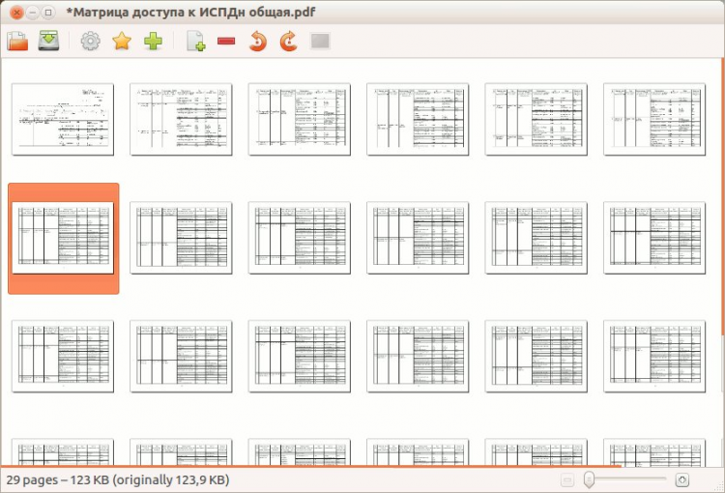Select the page 11 thumbnail
725x493 pixels.
click(x=536, y=238)
